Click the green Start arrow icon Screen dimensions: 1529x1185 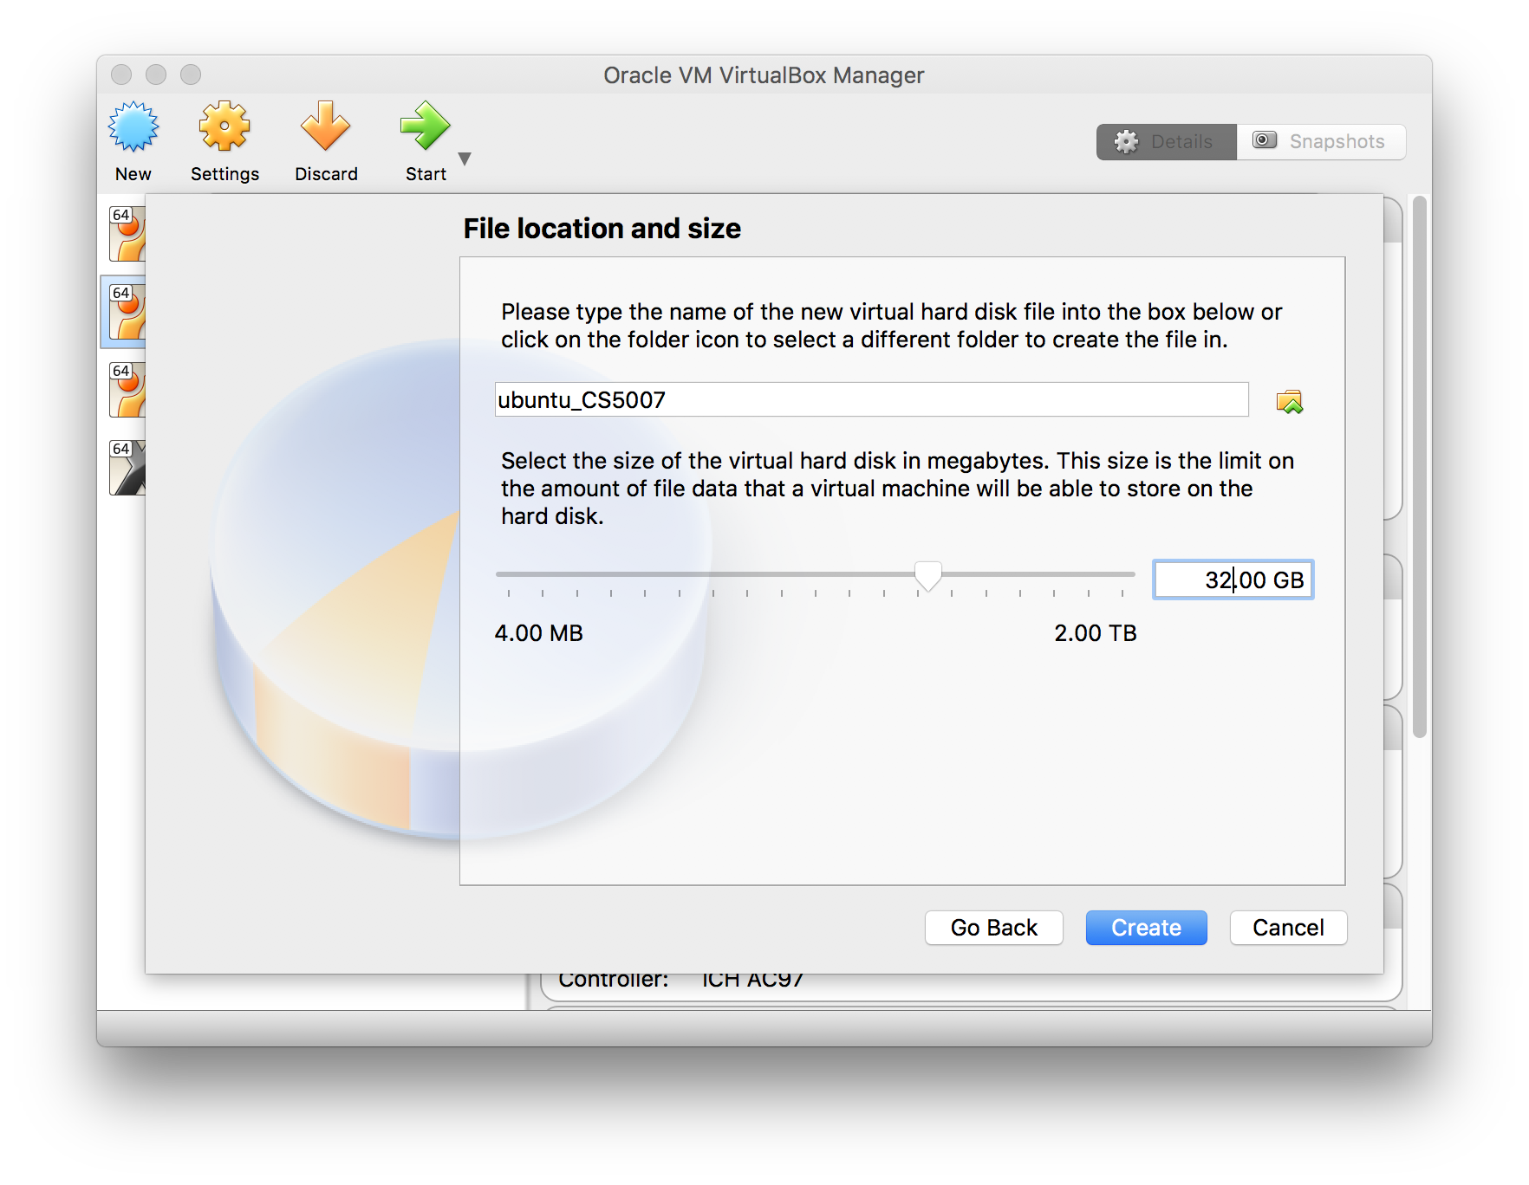click(425, 127)
